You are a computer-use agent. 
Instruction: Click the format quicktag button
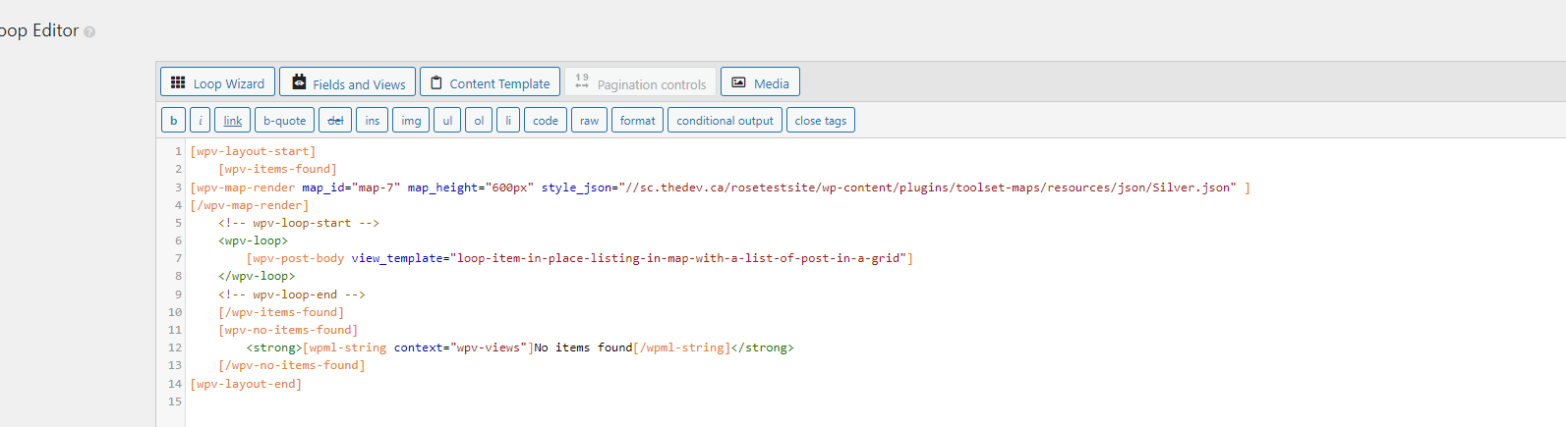(x=637, y=120)
